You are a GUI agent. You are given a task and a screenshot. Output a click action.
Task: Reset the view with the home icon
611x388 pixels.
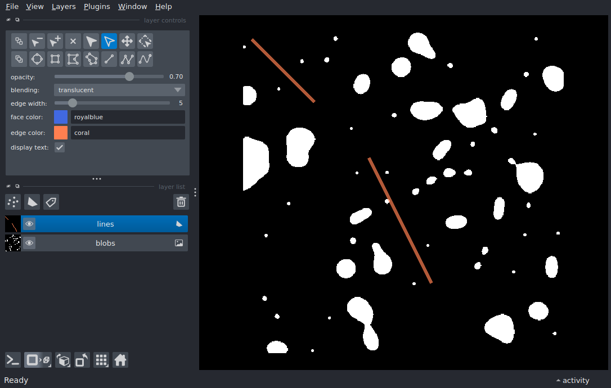click(120, 360)
